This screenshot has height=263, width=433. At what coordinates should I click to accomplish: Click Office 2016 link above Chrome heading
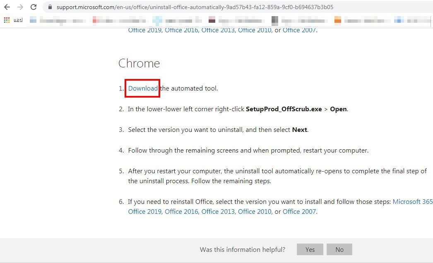click(x=181, y=30)
